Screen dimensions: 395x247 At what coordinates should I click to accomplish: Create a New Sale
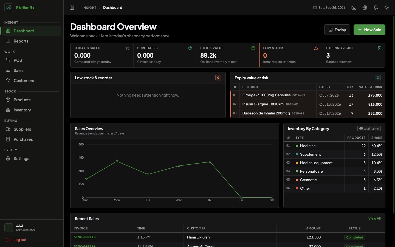pos(369,30)
